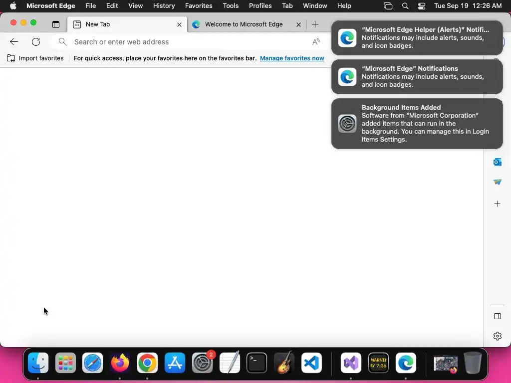The image size is (511, 383).
Task: Open System Settings from the dock
Action: pos(202,363)
